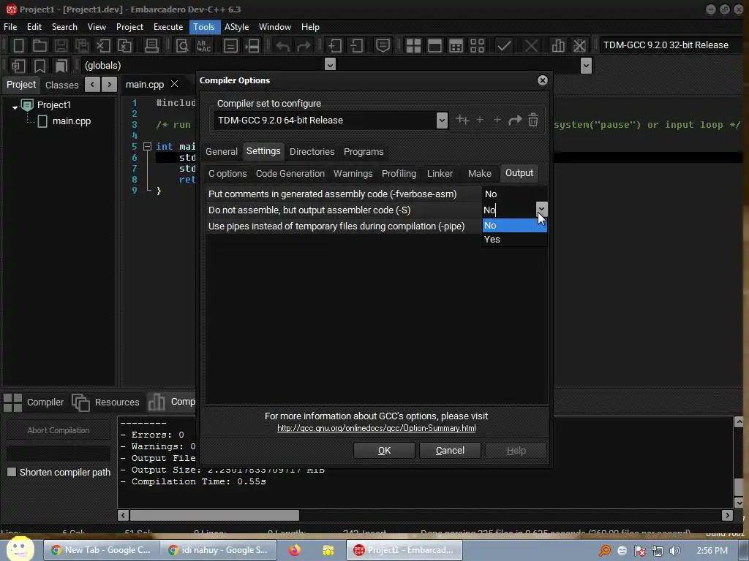Click the OK button
Screen dimensions: 749x561
pyautogui.click(x=384, y=450)
